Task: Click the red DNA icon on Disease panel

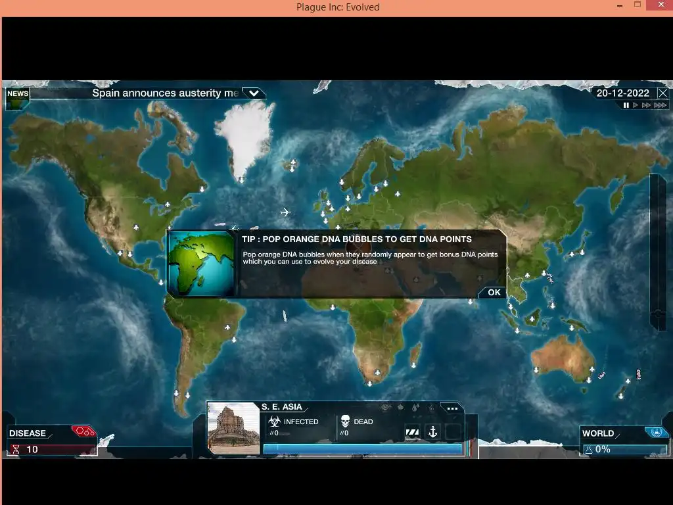Action: pyautogui.click(x=83, y=431)
